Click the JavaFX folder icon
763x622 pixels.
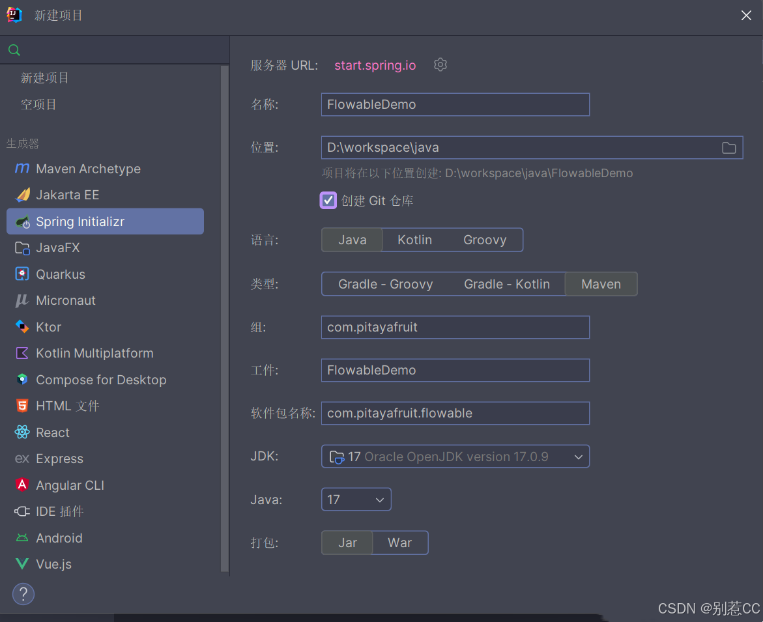(x=22, y=248)
